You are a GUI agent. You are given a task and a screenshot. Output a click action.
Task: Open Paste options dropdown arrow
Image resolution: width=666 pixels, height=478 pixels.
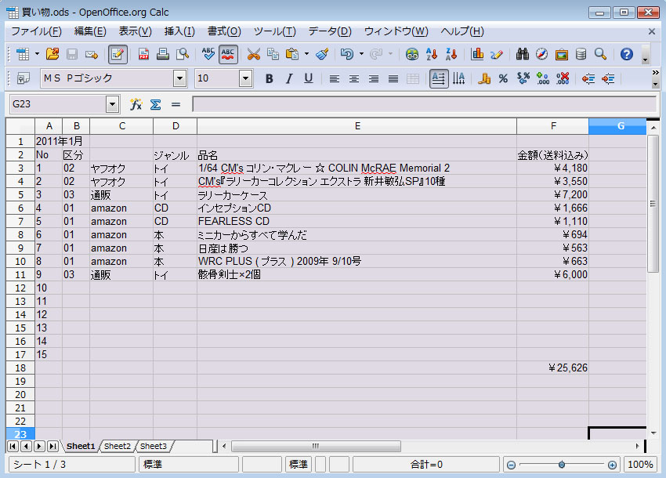click(x=306, y=54)
